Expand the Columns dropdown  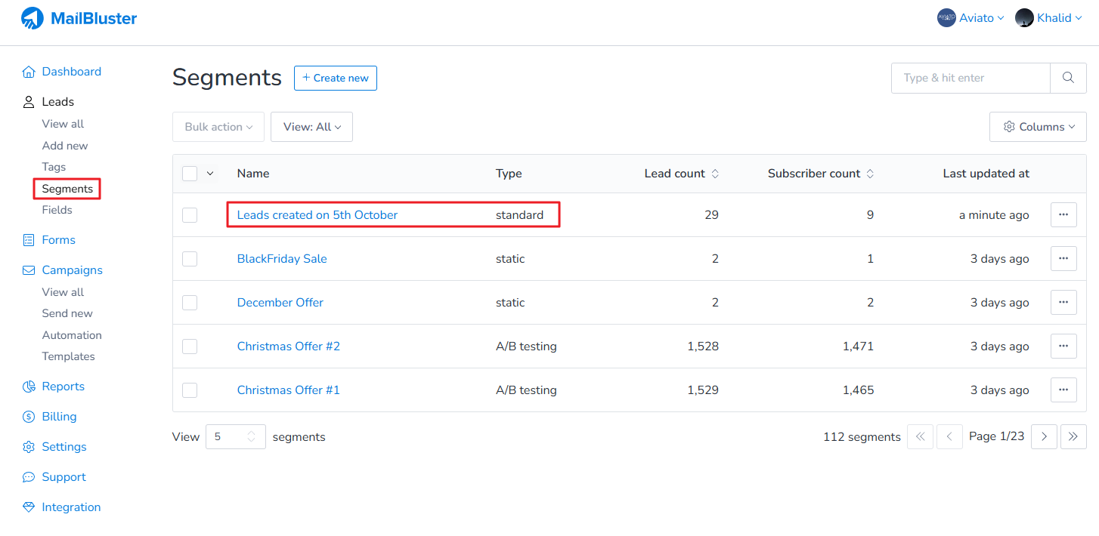(x=1038, y=127)
